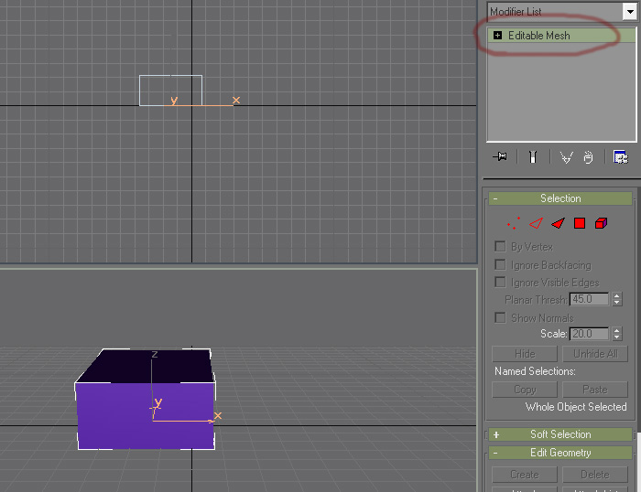Select the Polygon sub-object level icon

click(x=580, y=223)
